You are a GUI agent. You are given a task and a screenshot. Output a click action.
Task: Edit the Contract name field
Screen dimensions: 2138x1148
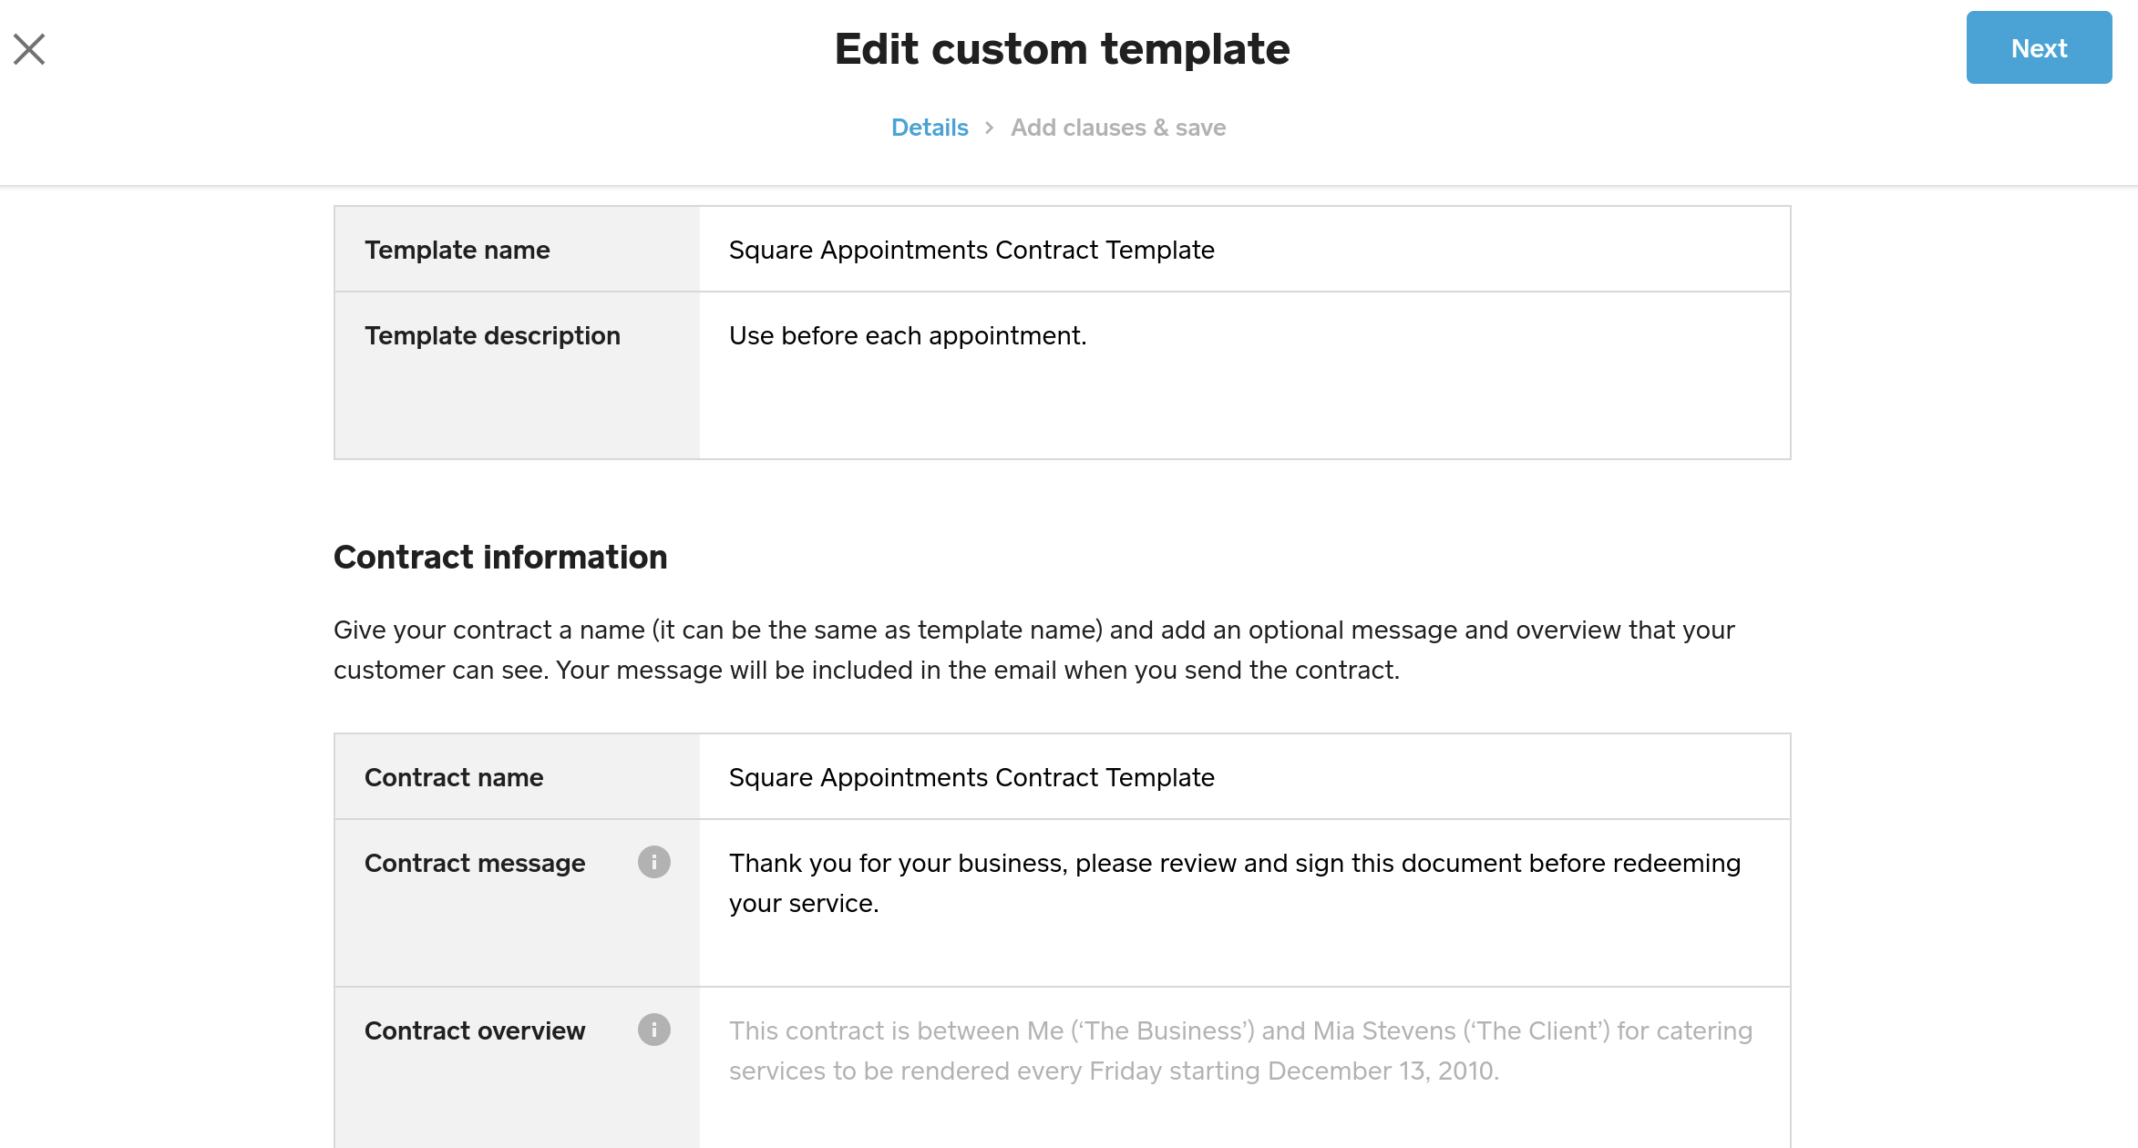click(1244, 777)
